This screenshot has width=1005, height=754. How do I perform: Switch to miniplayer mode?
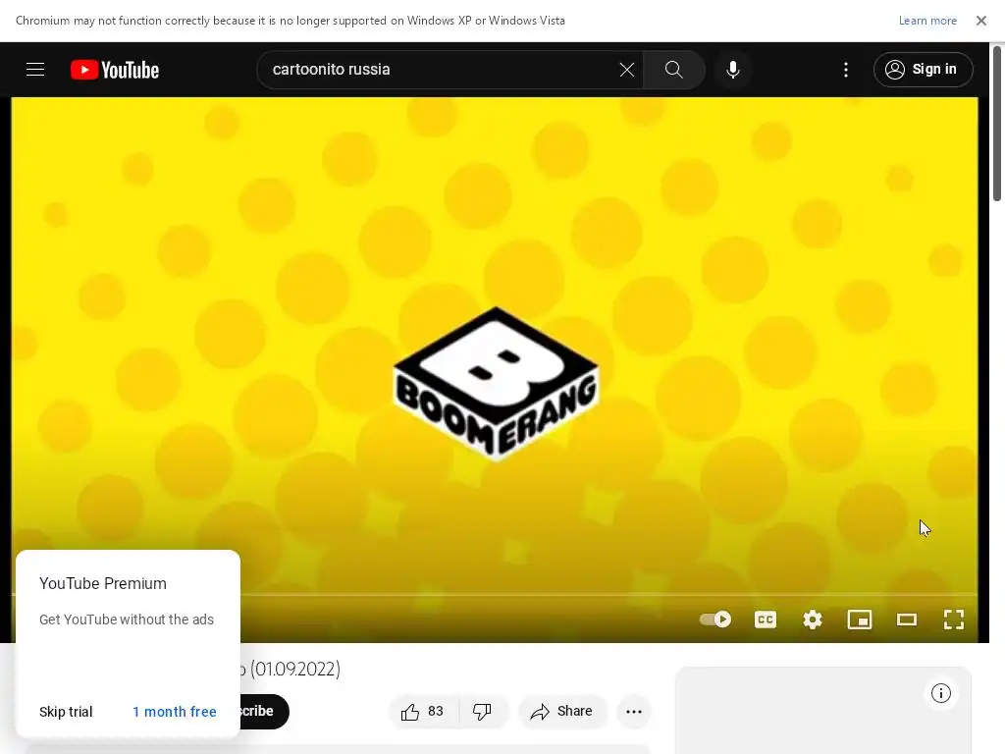pyautogui.click(x=860, y=619)
